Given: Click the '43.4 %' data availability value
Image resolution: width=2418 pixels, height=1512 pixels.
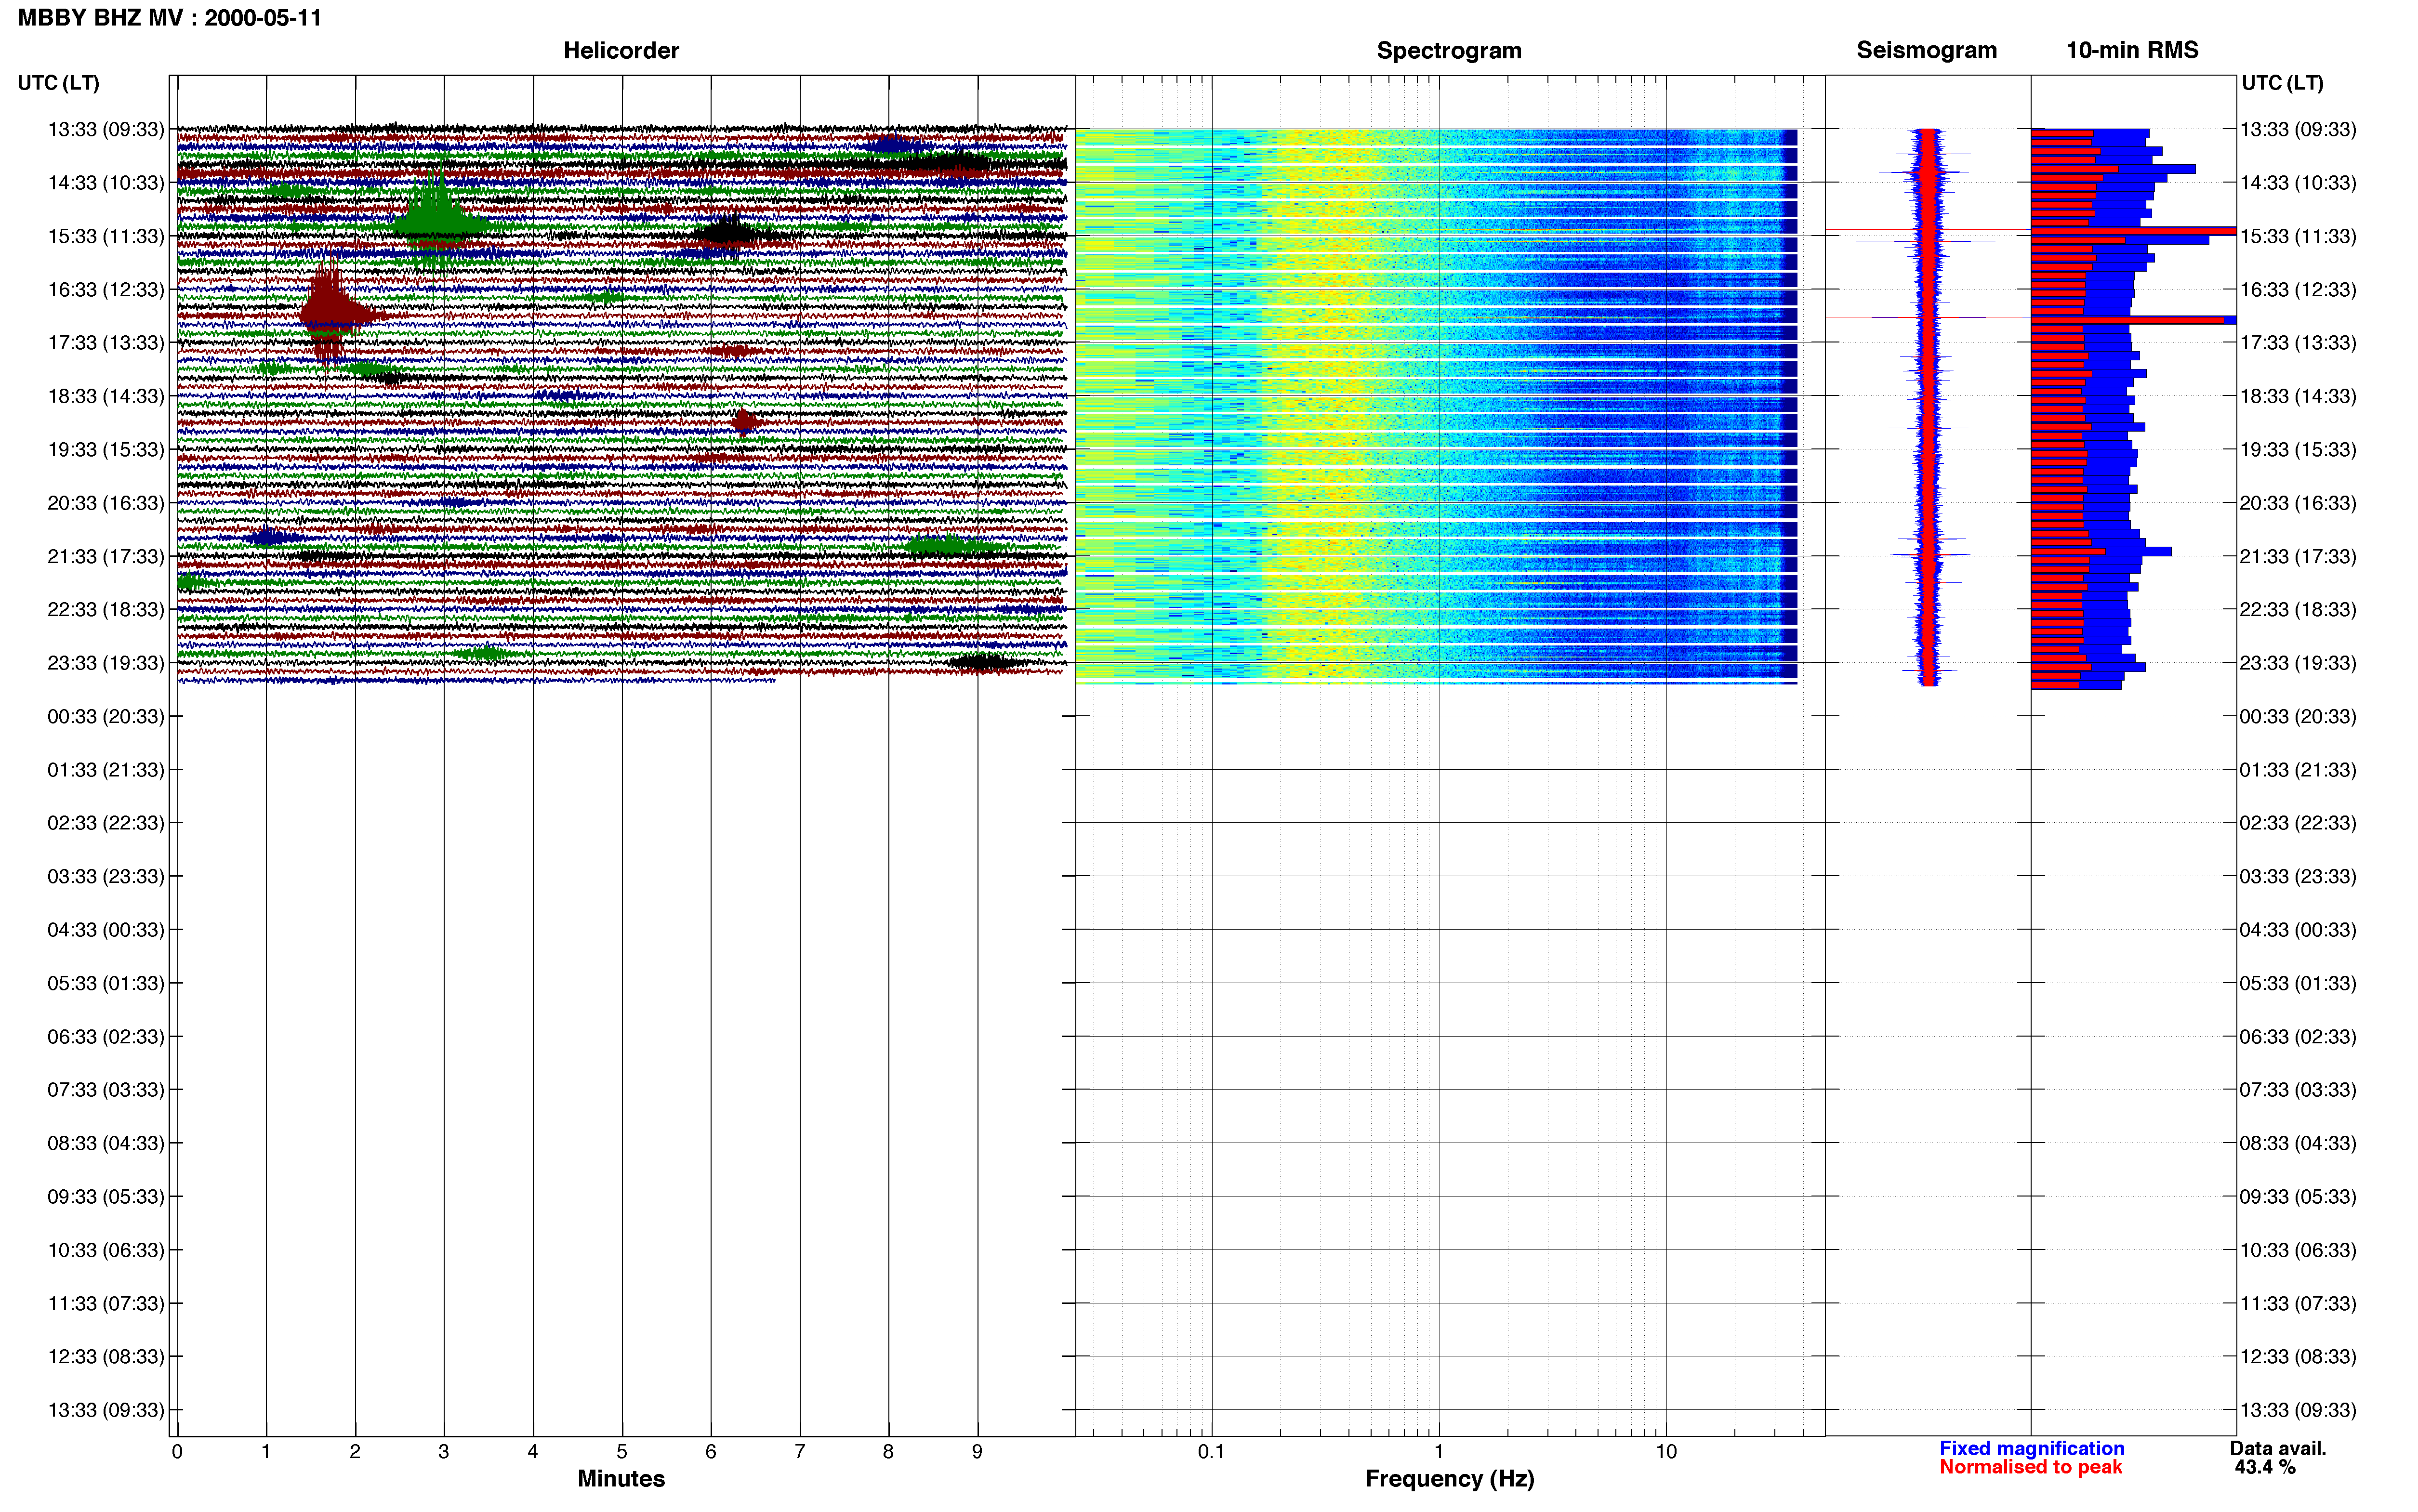Looking at the screenshot, I should pos(2265,1467).
